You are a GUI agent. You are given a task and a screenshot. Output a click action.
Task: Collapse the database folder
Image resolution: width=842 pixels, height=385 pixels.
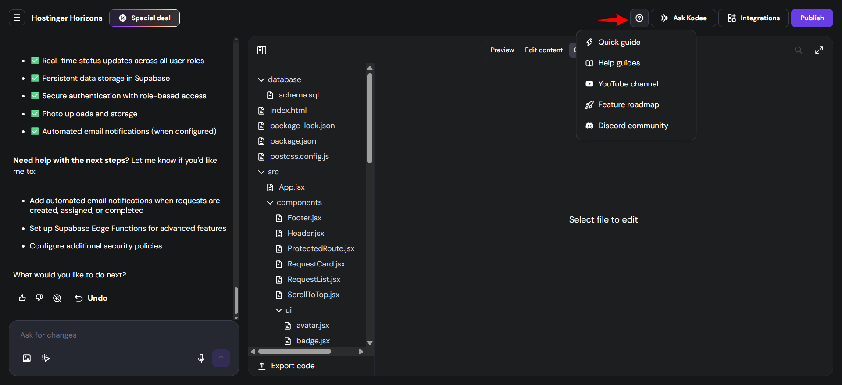(x=261, y=80)
